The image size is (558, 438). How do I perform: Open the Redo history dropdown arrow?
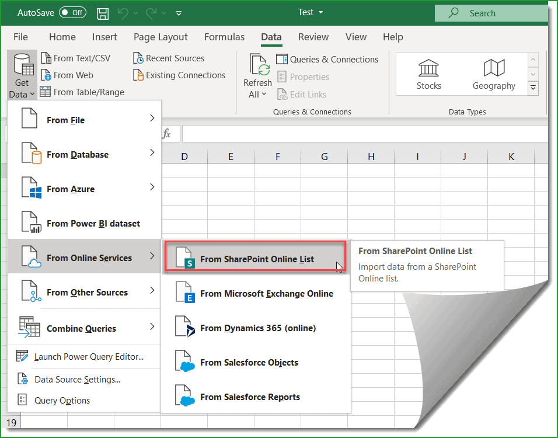pos(163,13)
